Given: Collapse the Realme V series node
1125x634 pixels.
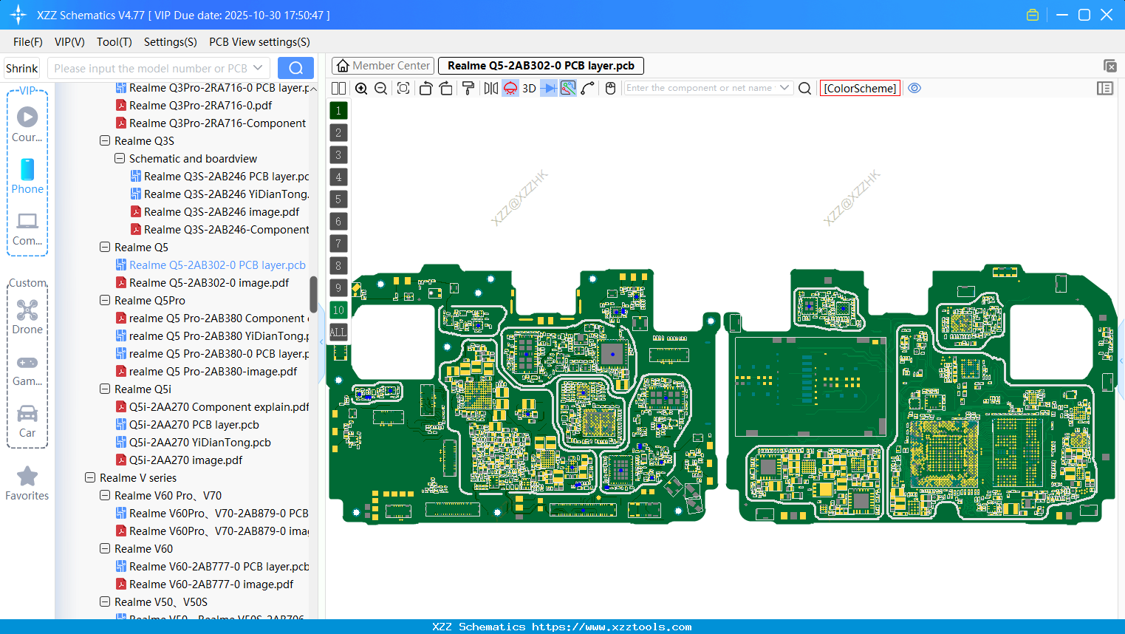Looking at the screenshot, I should (x=90, y=477).
